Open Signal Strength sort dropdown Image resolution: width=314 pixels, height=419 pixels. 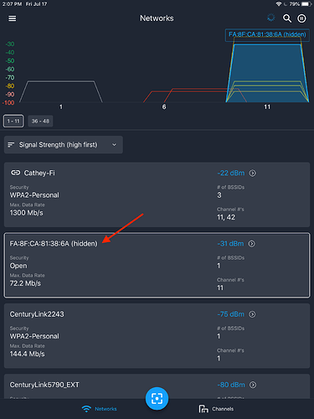pyautogui.click(x=64, y=145)
